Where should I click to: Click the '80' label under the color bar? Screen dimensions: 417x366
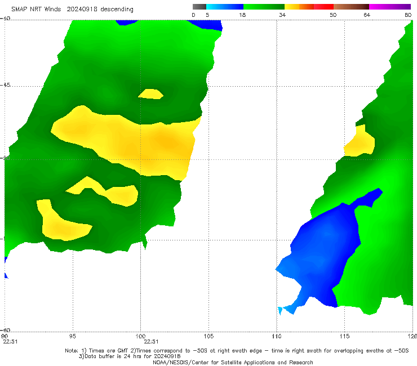[408, 15]
